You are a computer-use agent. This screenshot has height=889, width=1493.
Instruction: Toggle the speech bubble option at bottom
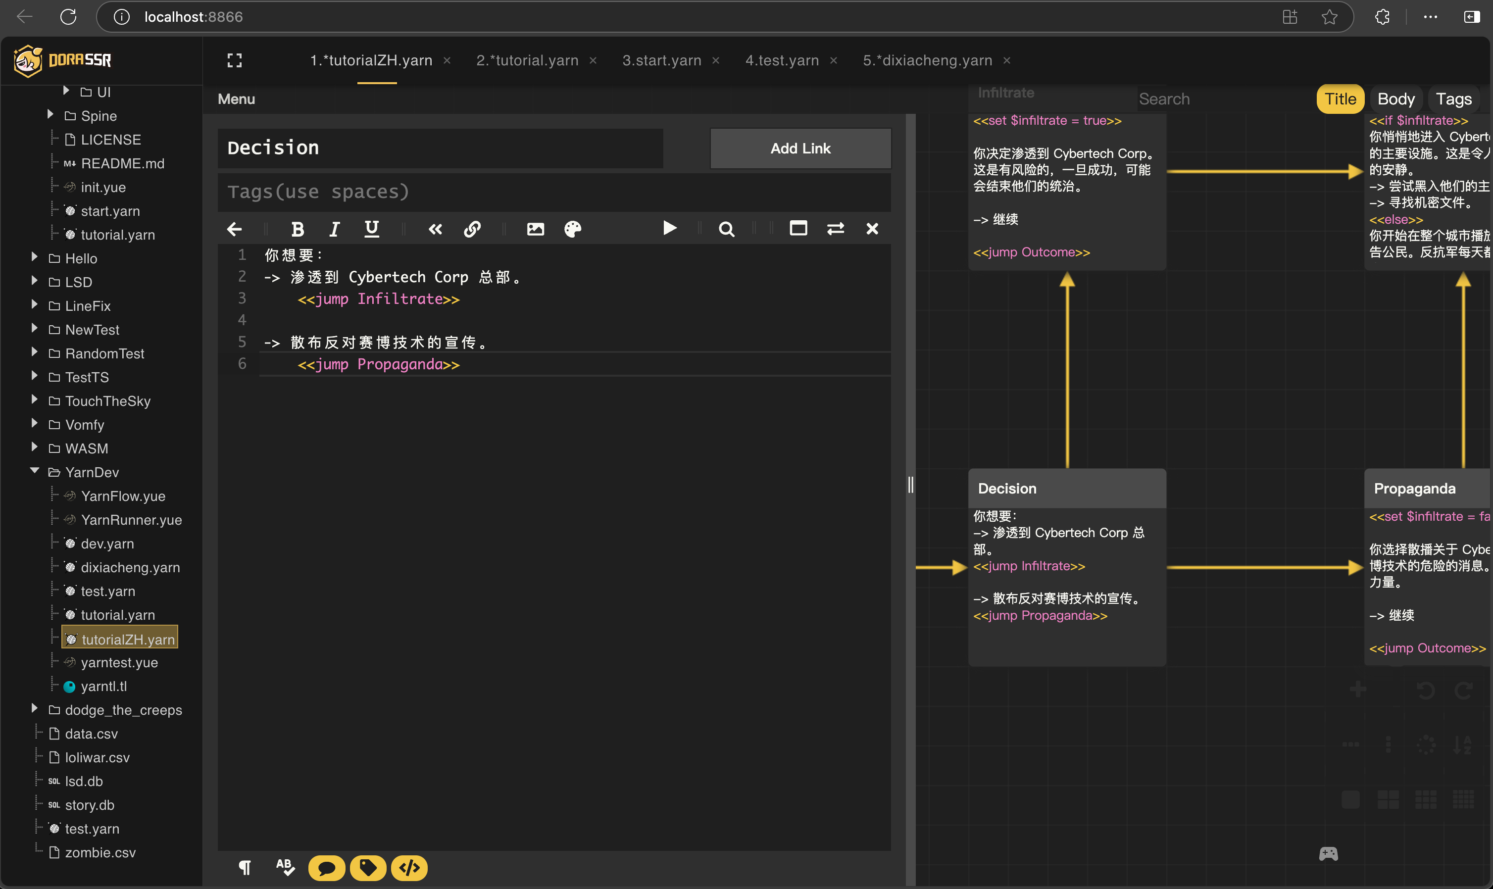327,867
